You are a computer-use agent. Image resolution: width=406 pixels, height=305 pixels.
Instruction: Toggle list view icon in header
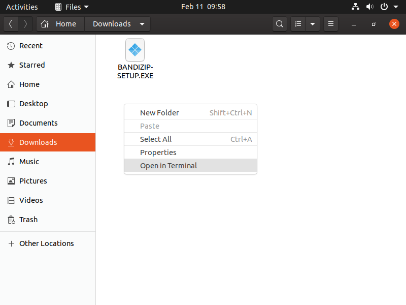[298, 24]
